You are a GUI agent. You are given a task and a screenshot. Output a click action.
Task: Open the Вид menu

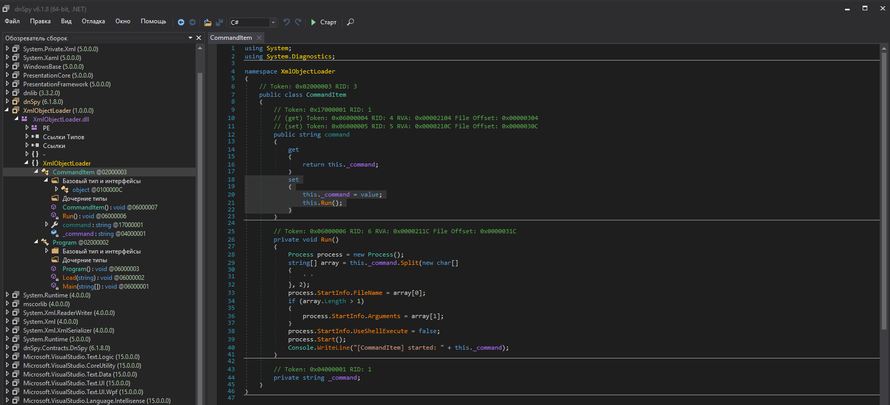pyautogui.click(x=66, y=21)
